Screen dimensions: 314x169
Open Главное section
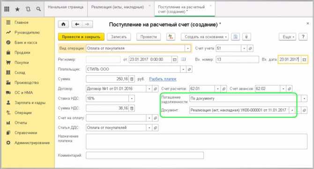[22, 22]
